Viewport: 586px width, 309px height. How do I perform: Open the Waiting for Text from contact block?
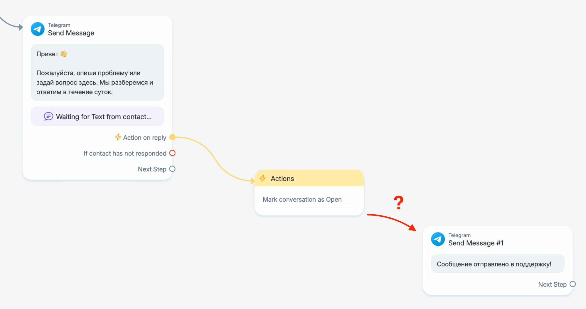click(97, 116)
